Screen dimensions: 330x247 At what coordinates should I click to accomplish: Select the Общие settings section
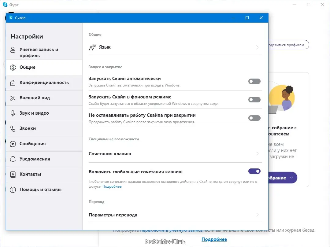pyautogui.click(x=44, y=67)
